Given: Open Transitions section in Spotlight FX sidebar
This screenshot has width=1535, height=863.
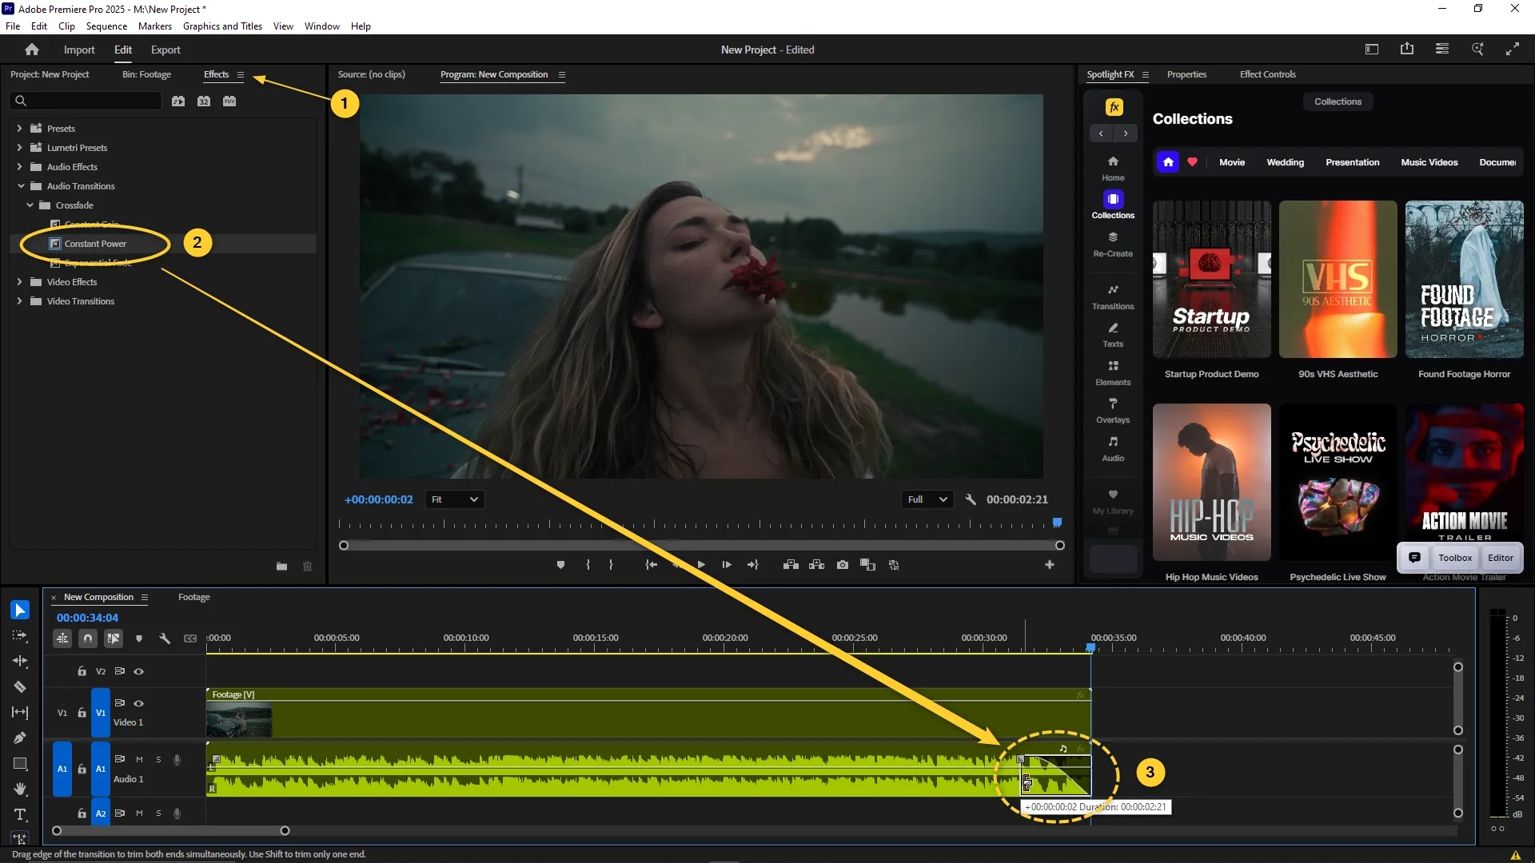Looking at the screenshot, I should [x=1113, y=296].
